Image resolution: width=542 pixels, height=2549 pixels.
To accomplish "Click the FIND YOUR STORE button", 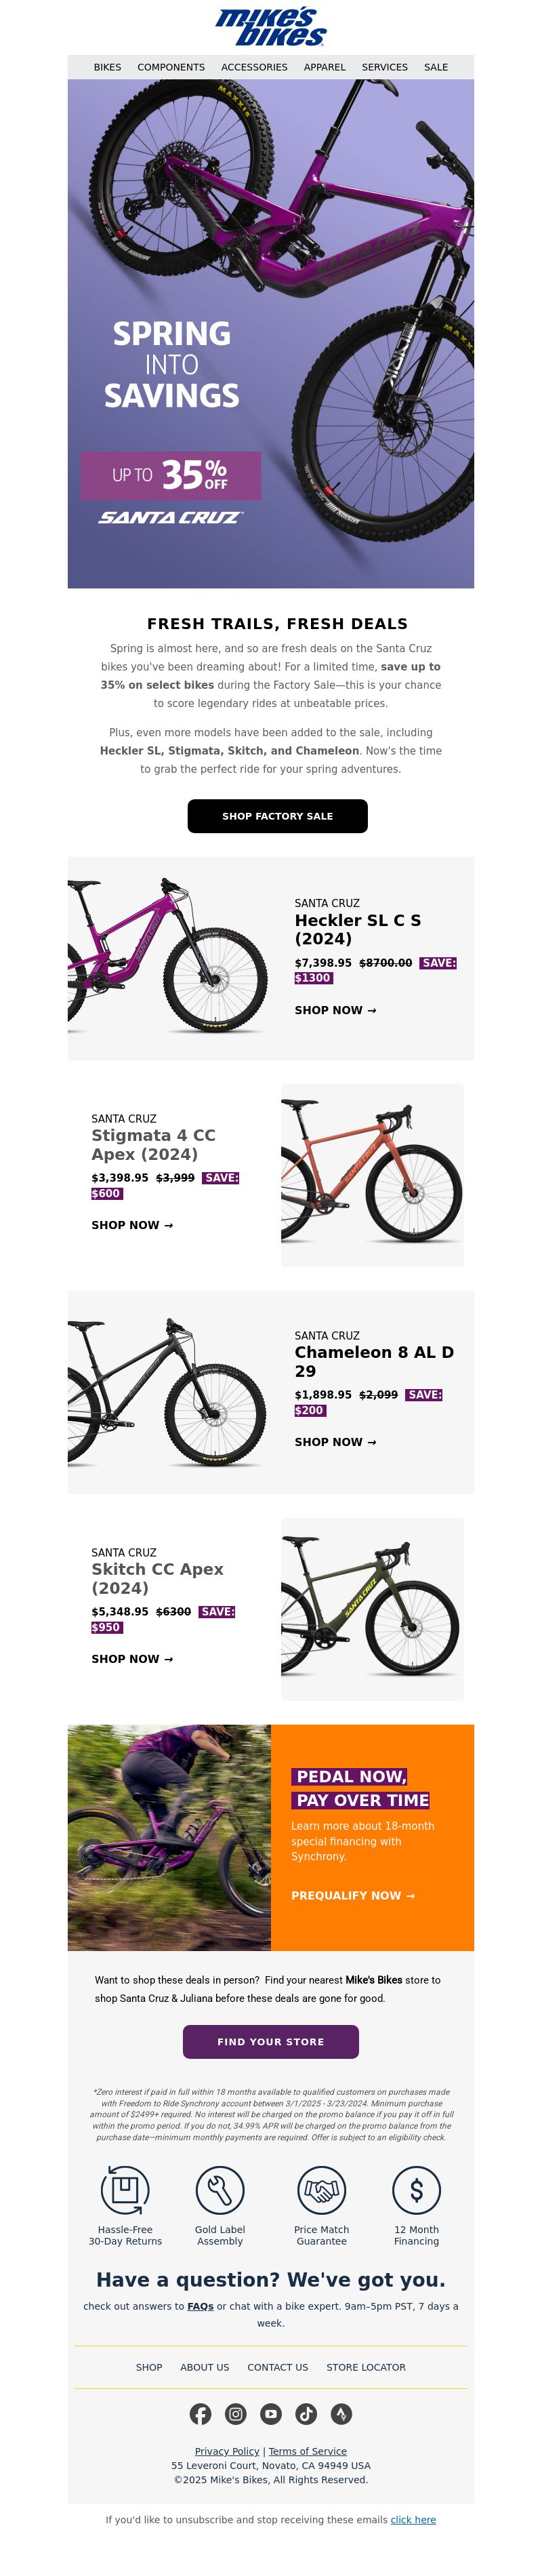I will pos(271,2041).
